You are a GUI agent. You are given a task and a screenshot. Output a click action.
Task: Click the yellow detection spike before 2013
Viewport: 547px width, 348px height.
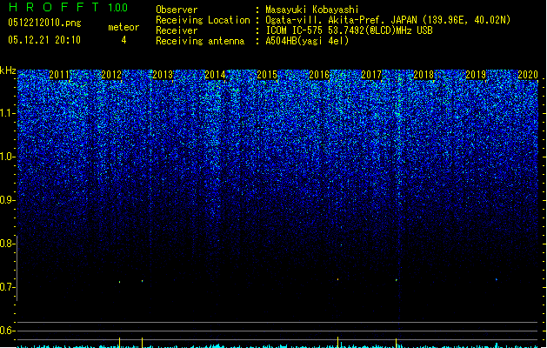[143, 343]
